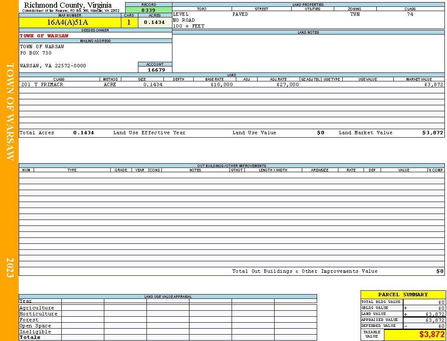Select the Commissioner of the Revenue address line
447x341 pixels.
71,11
